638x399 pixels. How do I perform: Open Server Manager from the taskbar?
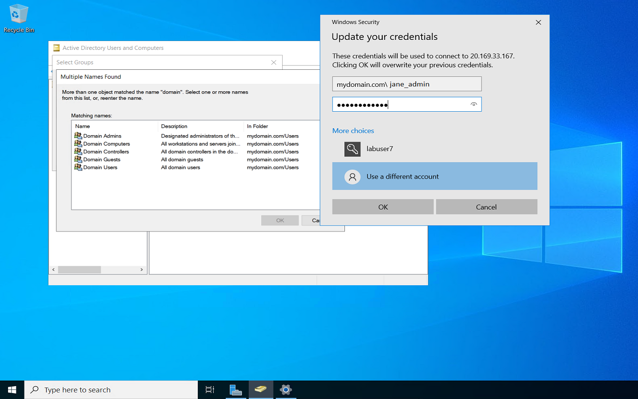[x=236, y=390]
